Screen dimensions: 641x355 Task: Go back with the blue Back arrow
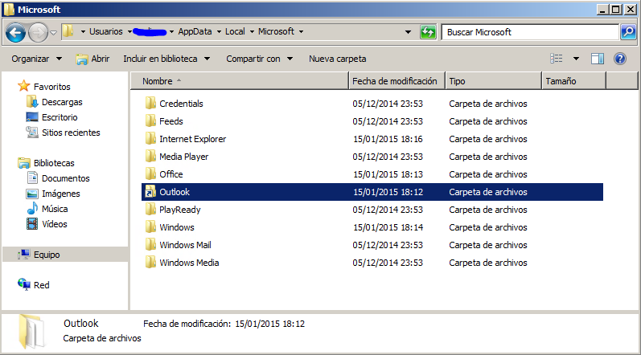pos(15,32)
